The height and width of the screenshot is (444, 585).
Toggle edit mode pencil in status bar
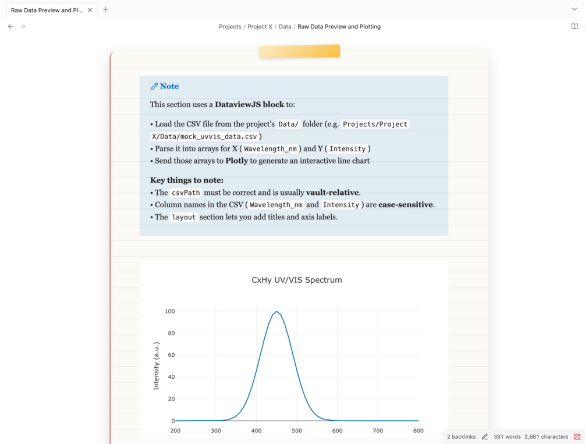485,436
